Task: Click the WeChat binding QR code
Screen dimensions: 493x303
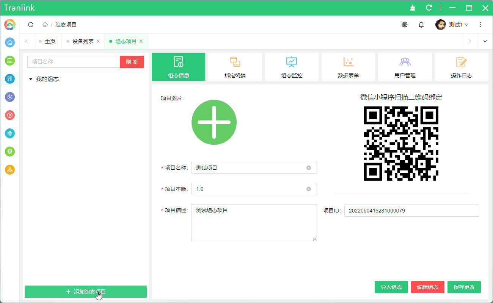Action: (401, 143)
